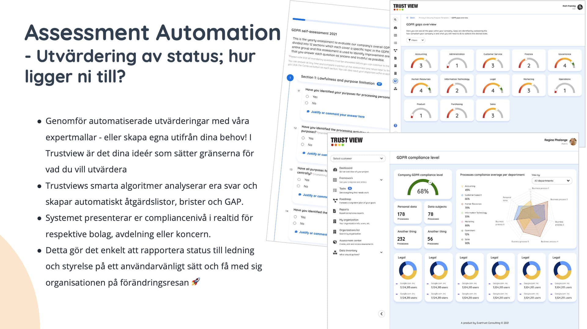Select No for question 1.2

coord(302,144)
